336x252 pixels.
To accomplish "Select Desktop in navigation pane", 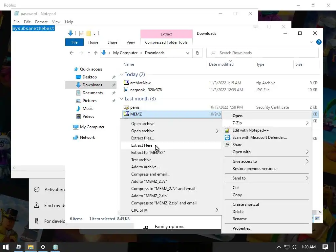I will click(x=90, y=77).
